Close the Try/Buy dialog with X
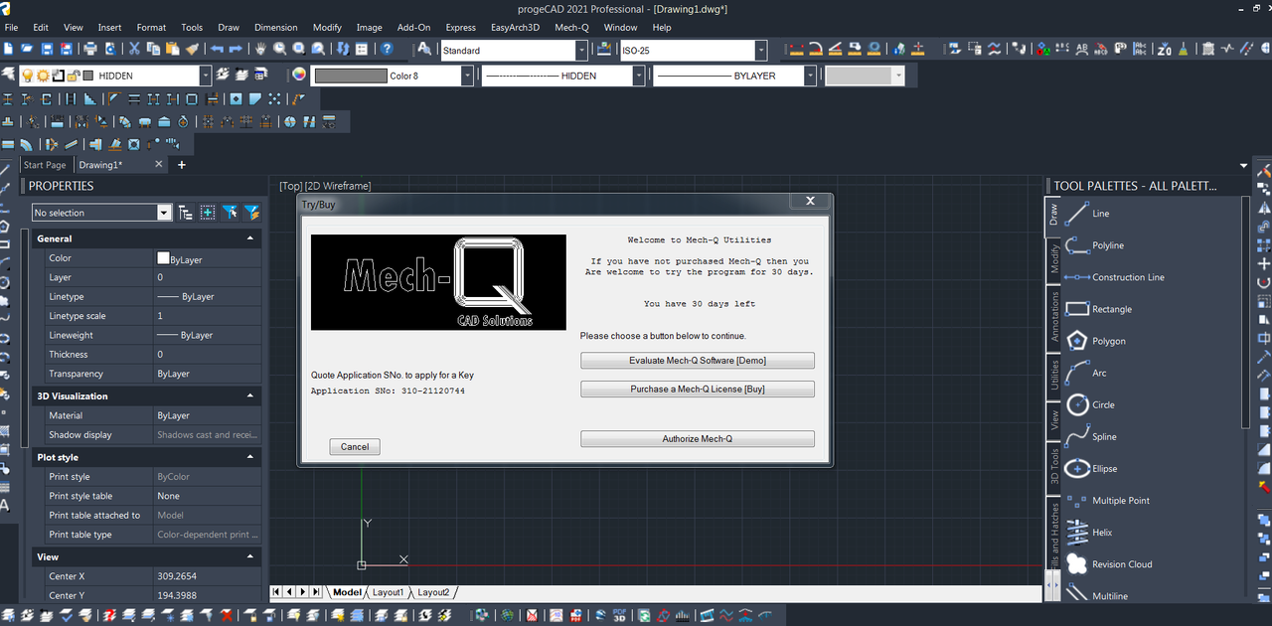This screenshot has width=1272, height=626. click(810, 201)
